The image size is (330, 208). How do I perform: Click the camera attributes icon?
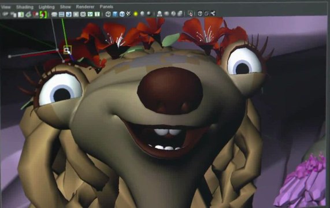coord(13,14)
